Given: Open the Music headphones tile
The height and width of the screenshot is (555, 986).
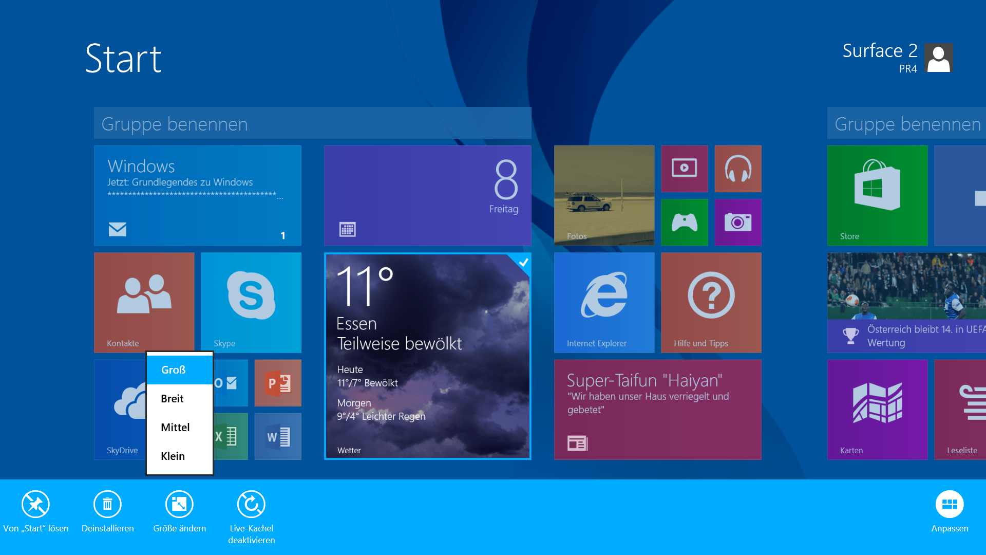Looking at the screenshot, I should [x=737, y=169].
